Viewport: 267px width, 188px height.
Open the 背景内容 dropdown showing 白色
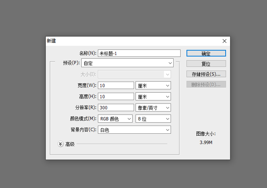(x=134, y=130)
